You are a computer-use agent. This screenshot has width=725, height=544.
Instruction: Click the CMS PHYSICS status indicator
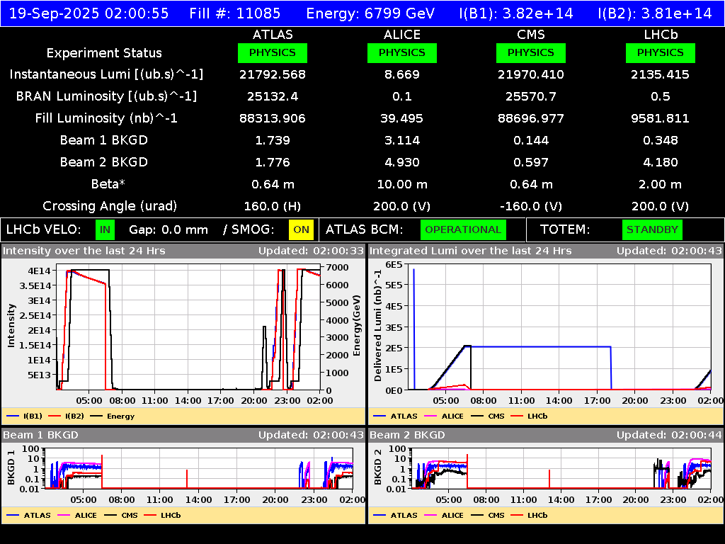[x=531, y=52]
